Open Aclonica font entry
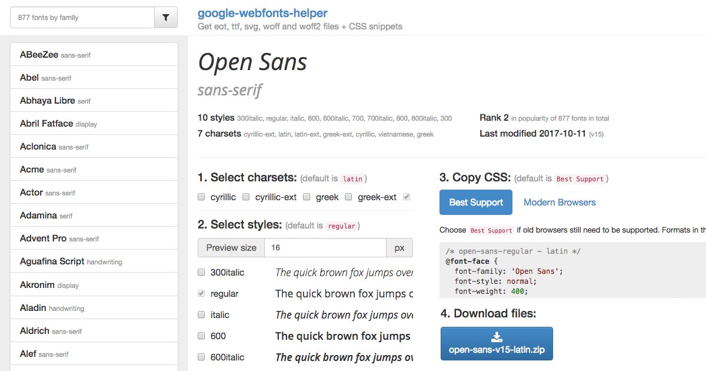 94,147
